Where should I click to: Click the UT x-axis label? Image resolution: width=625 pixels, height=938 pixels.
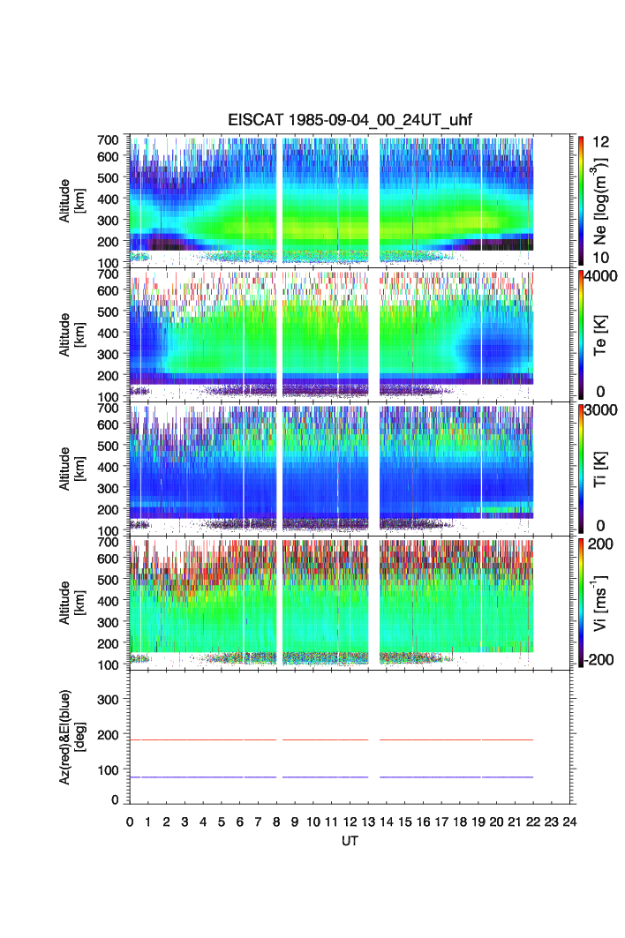[x=350, y=841]
